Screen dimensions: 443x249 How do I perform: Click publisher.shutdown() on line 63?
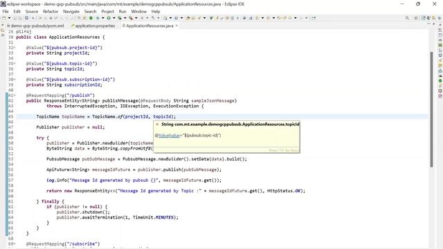coord(83,212)
